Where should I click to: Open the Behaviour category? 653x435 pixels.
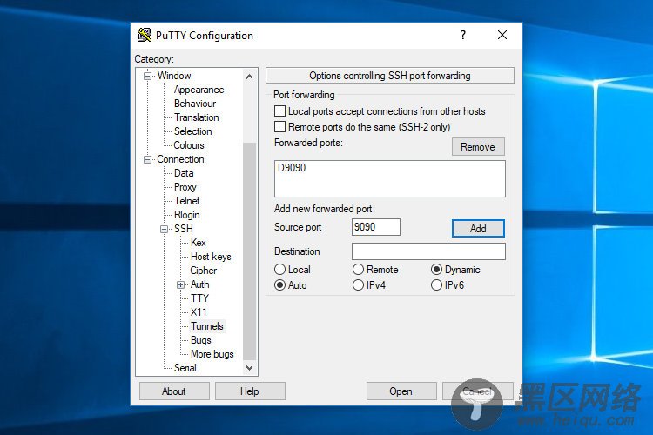tap(195, 104)
